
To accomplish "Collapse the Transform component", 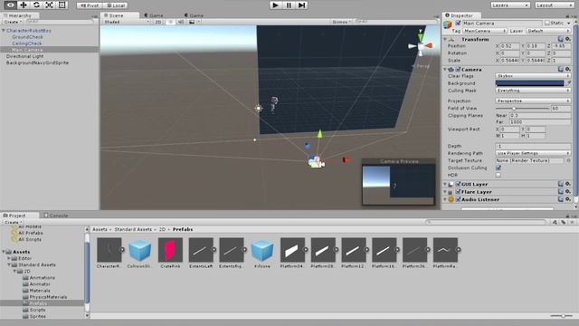I will click(x=446, y=39).
